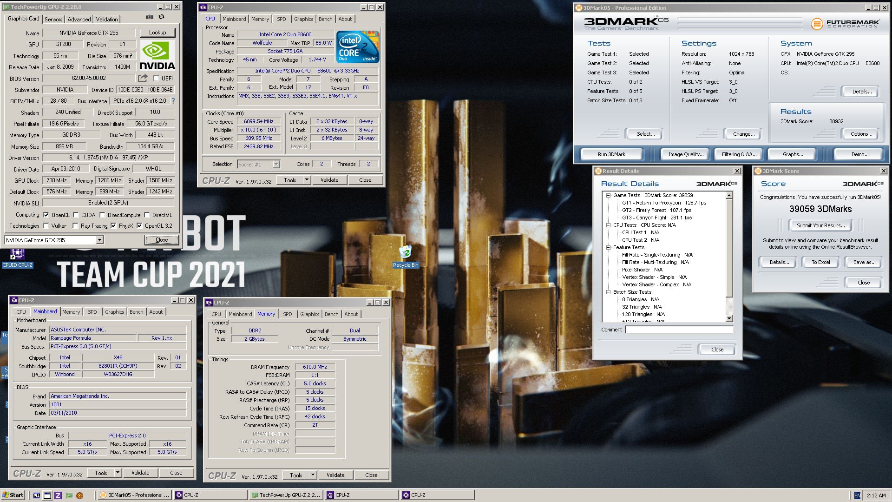Click the Change settings button
Viewport: 892px width, 502px height.
tap(743, 134)
